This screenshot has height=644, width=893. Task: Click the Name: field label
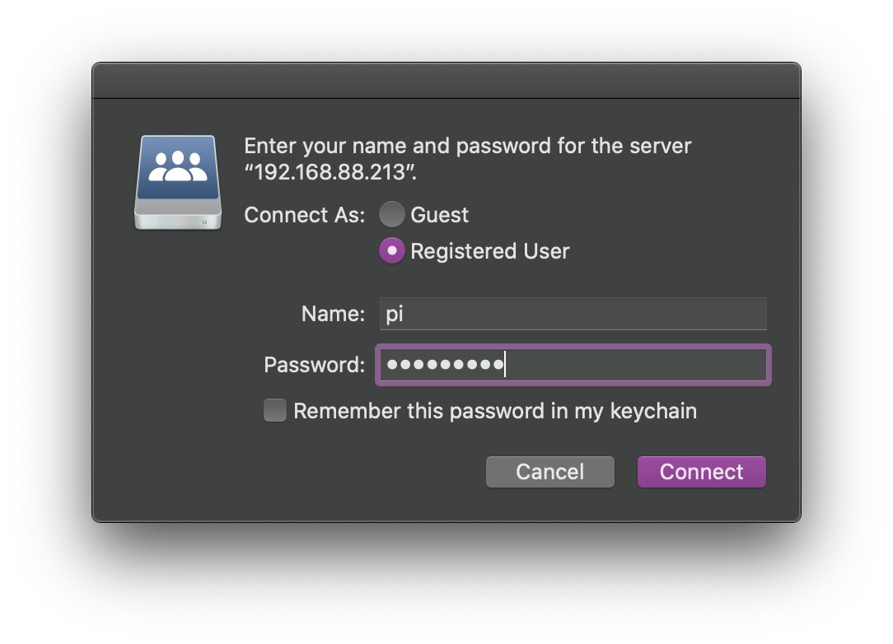coord(333,314)
